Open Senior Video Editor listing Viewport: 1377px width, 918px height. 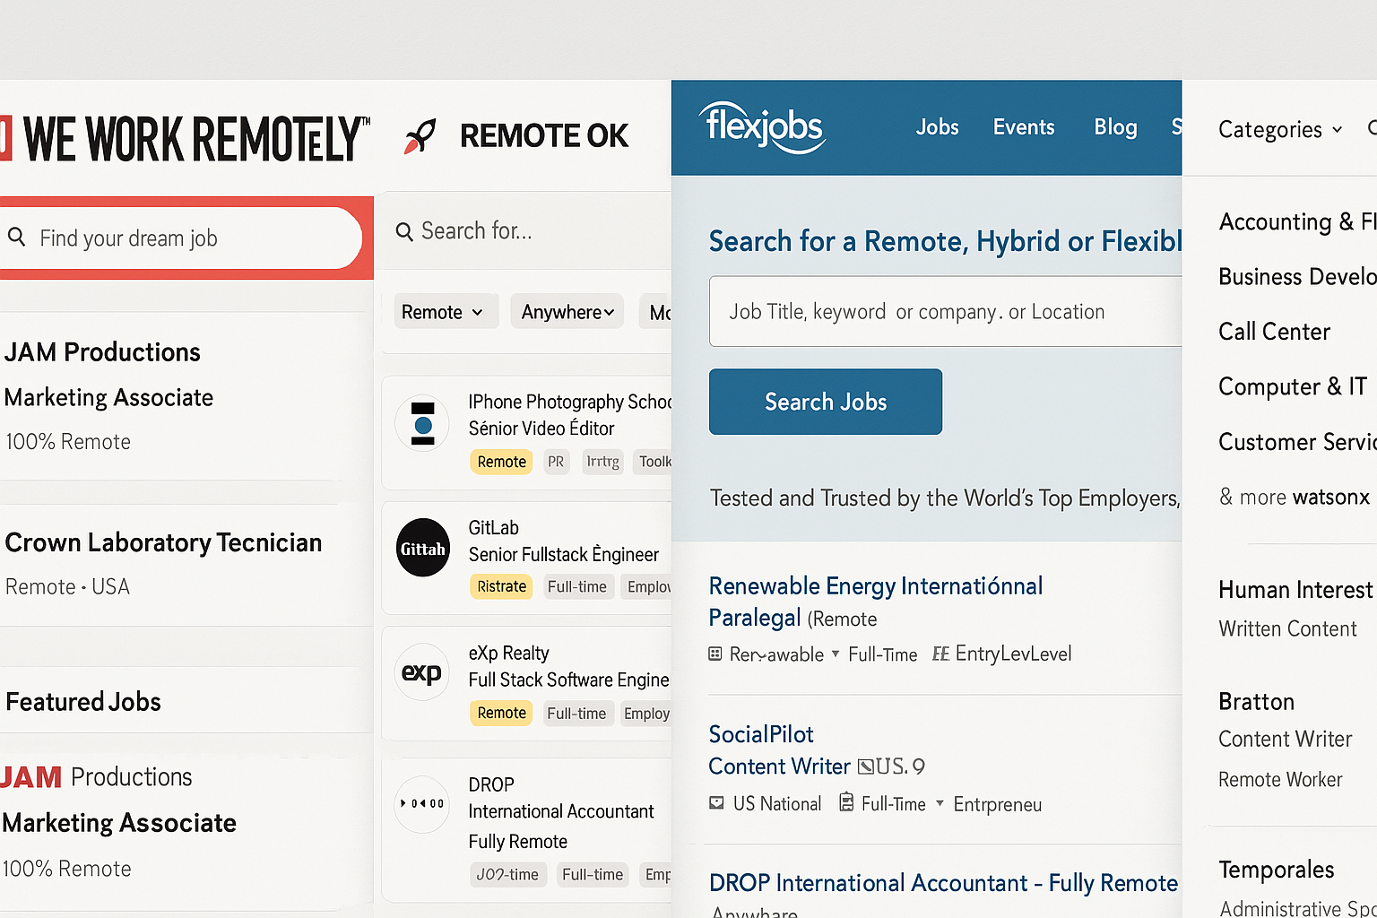tap(541, 428)
